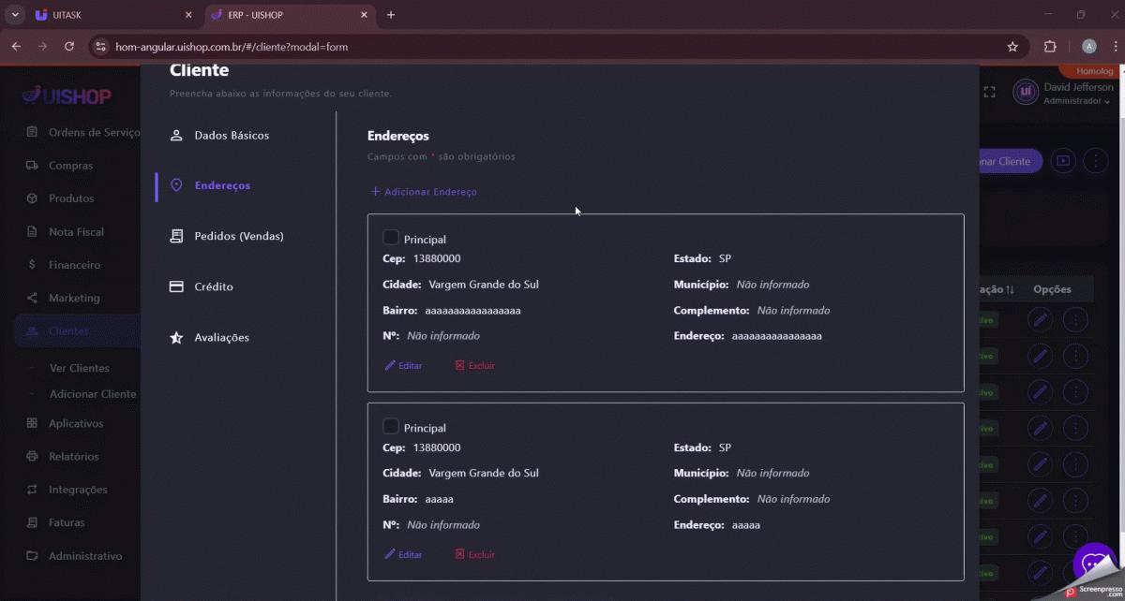Click the Marketing share icon
The width and height of the screenshot is (1125, 601).
tap(32, 298)
